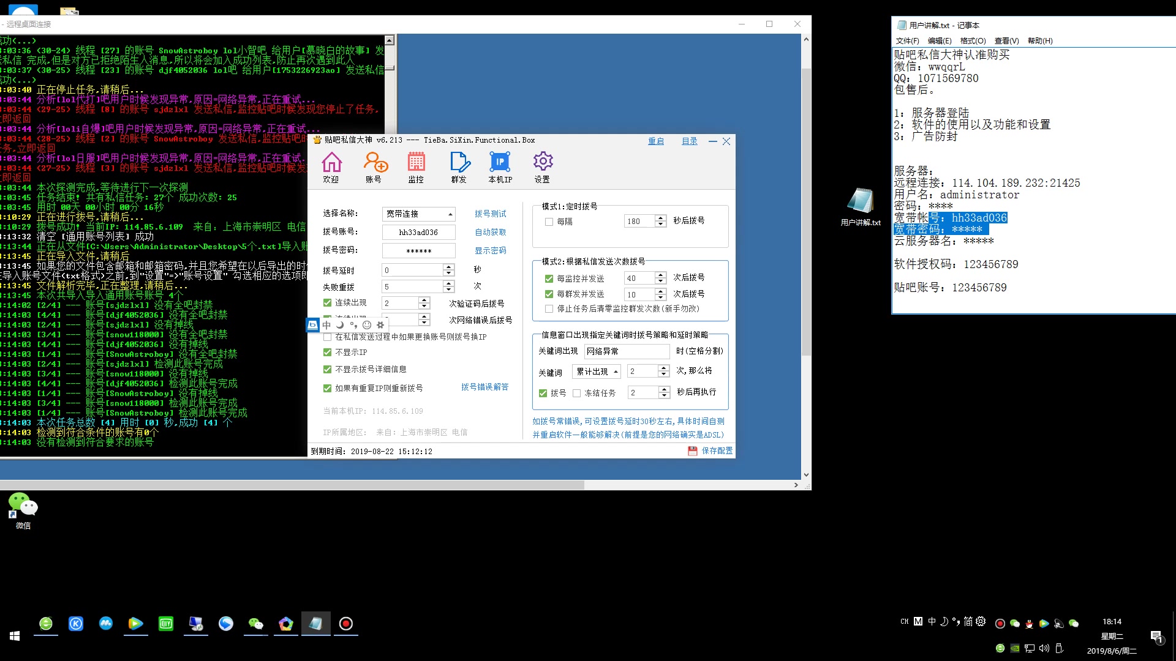The image size is (1176, 661).
Task: Open the 微信 desktop shortcut icon
Action: (23, 505)
